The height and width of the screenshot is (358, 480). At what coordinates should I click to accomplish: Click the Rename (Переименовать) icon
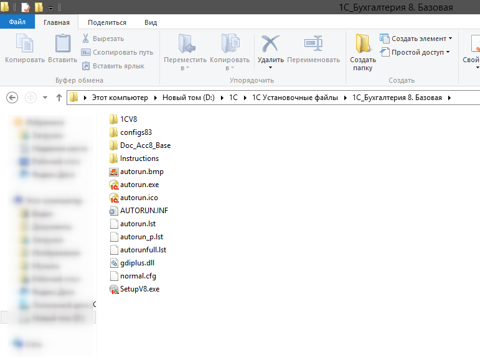(x=314, y=44)
